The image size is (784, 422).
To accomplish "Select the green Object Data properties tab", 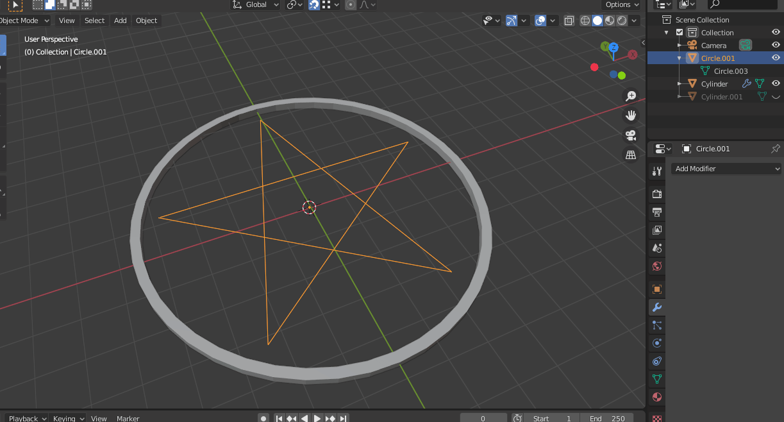I will 656,378.
